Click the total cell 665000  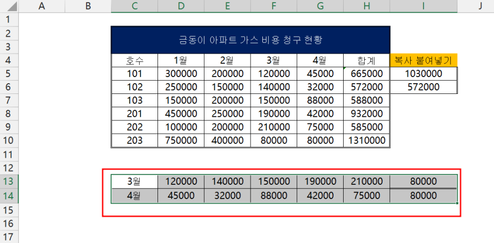click(367, 74)
